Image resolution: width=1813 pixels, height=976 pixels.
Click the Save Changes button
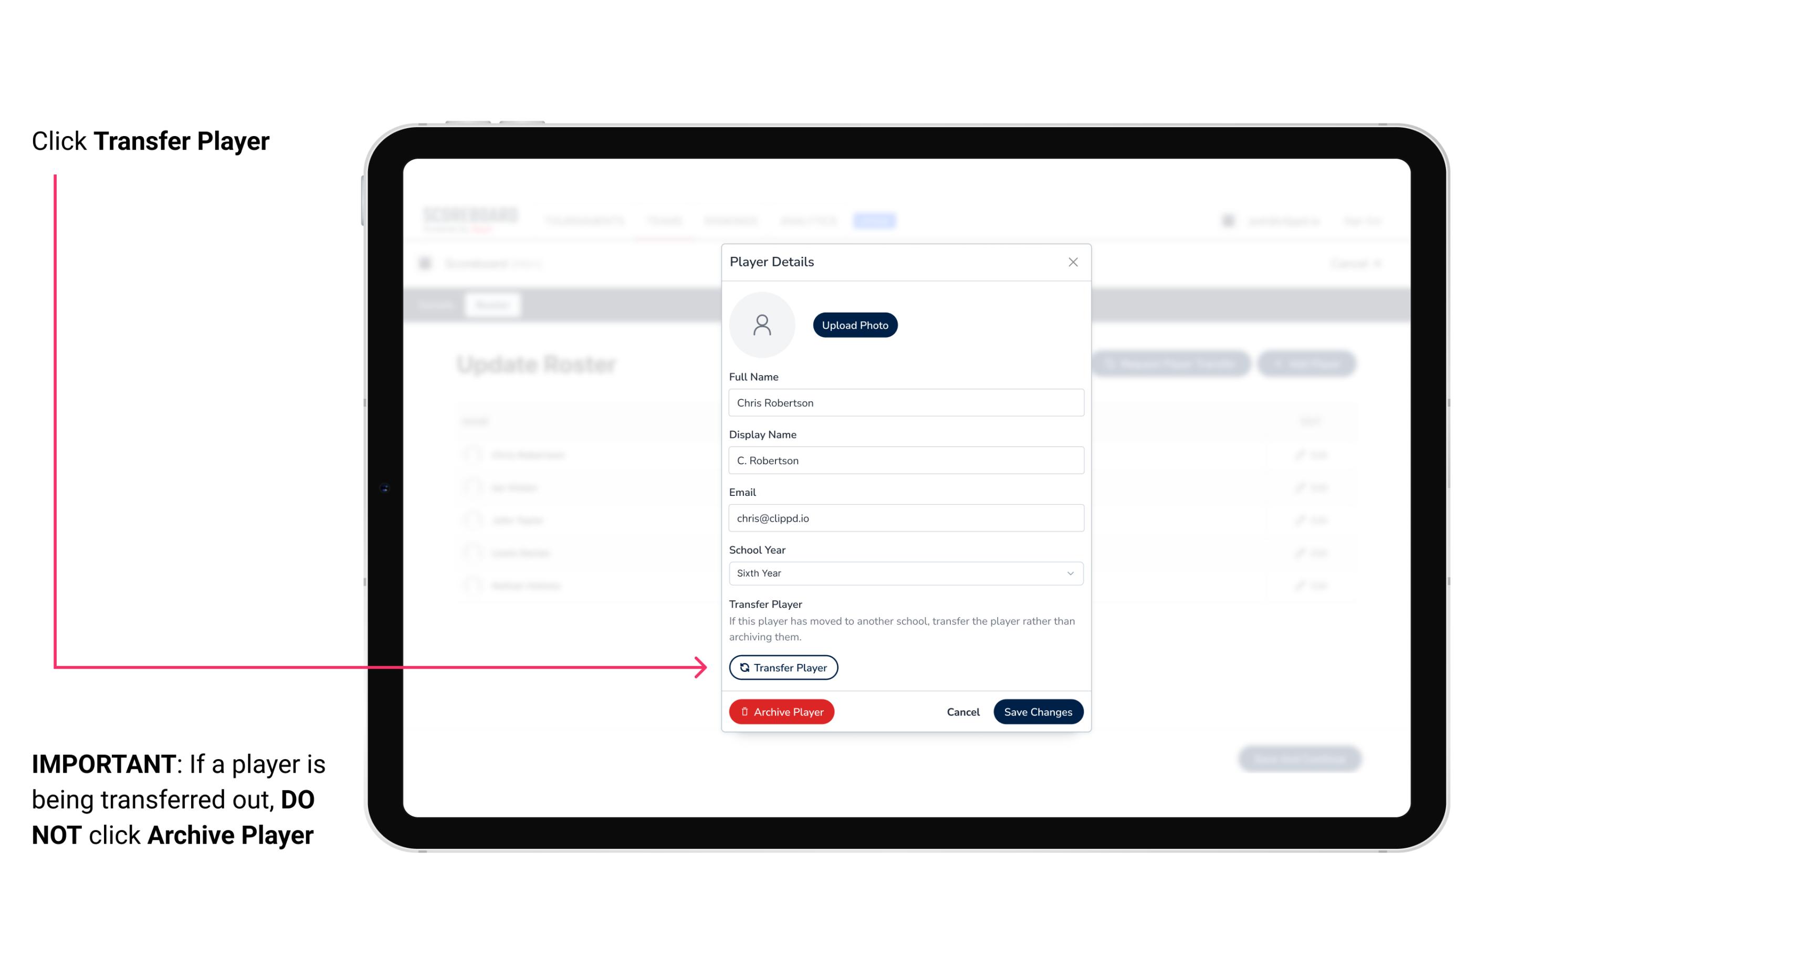(x=1037, y=710)
